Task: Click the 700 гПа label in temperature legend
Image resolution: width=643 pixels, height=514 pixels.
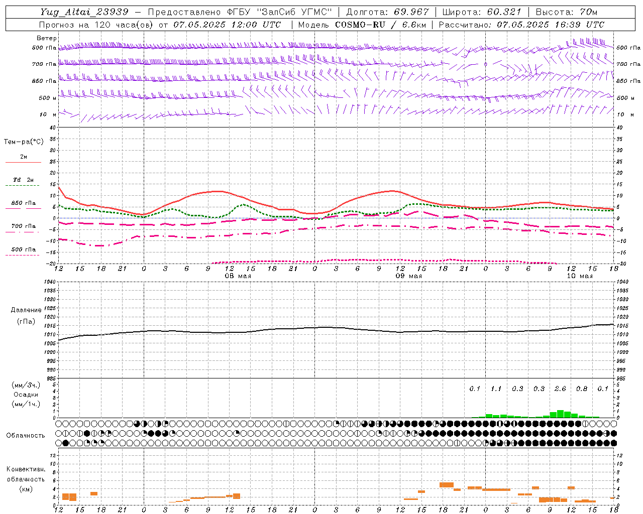Action: (24, 226)
